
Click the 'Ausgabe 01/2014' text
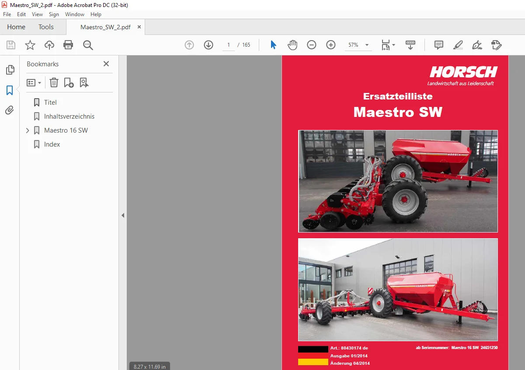coord(350,356)
